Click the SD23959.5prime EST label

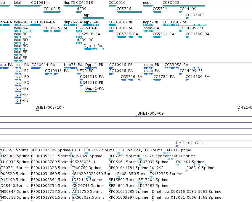pos(102,174)
